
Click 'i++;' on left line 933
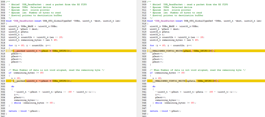pos(17,94)
